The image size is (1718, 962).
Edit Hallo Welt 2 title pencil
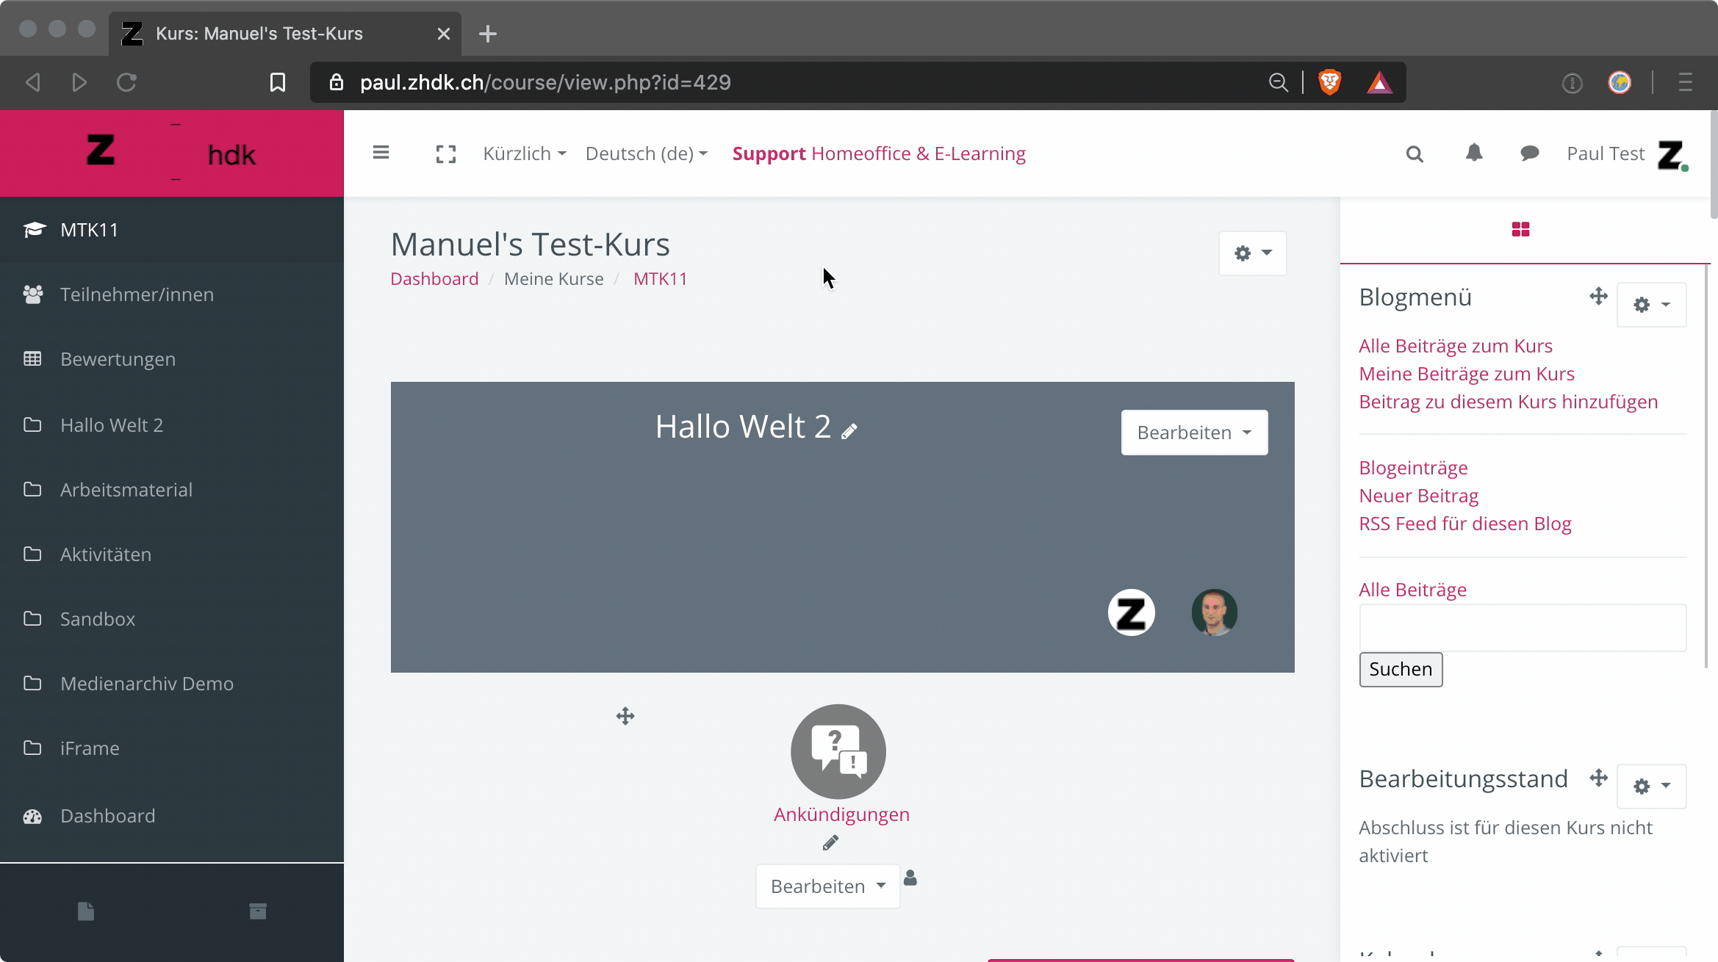tap(849, 431)
